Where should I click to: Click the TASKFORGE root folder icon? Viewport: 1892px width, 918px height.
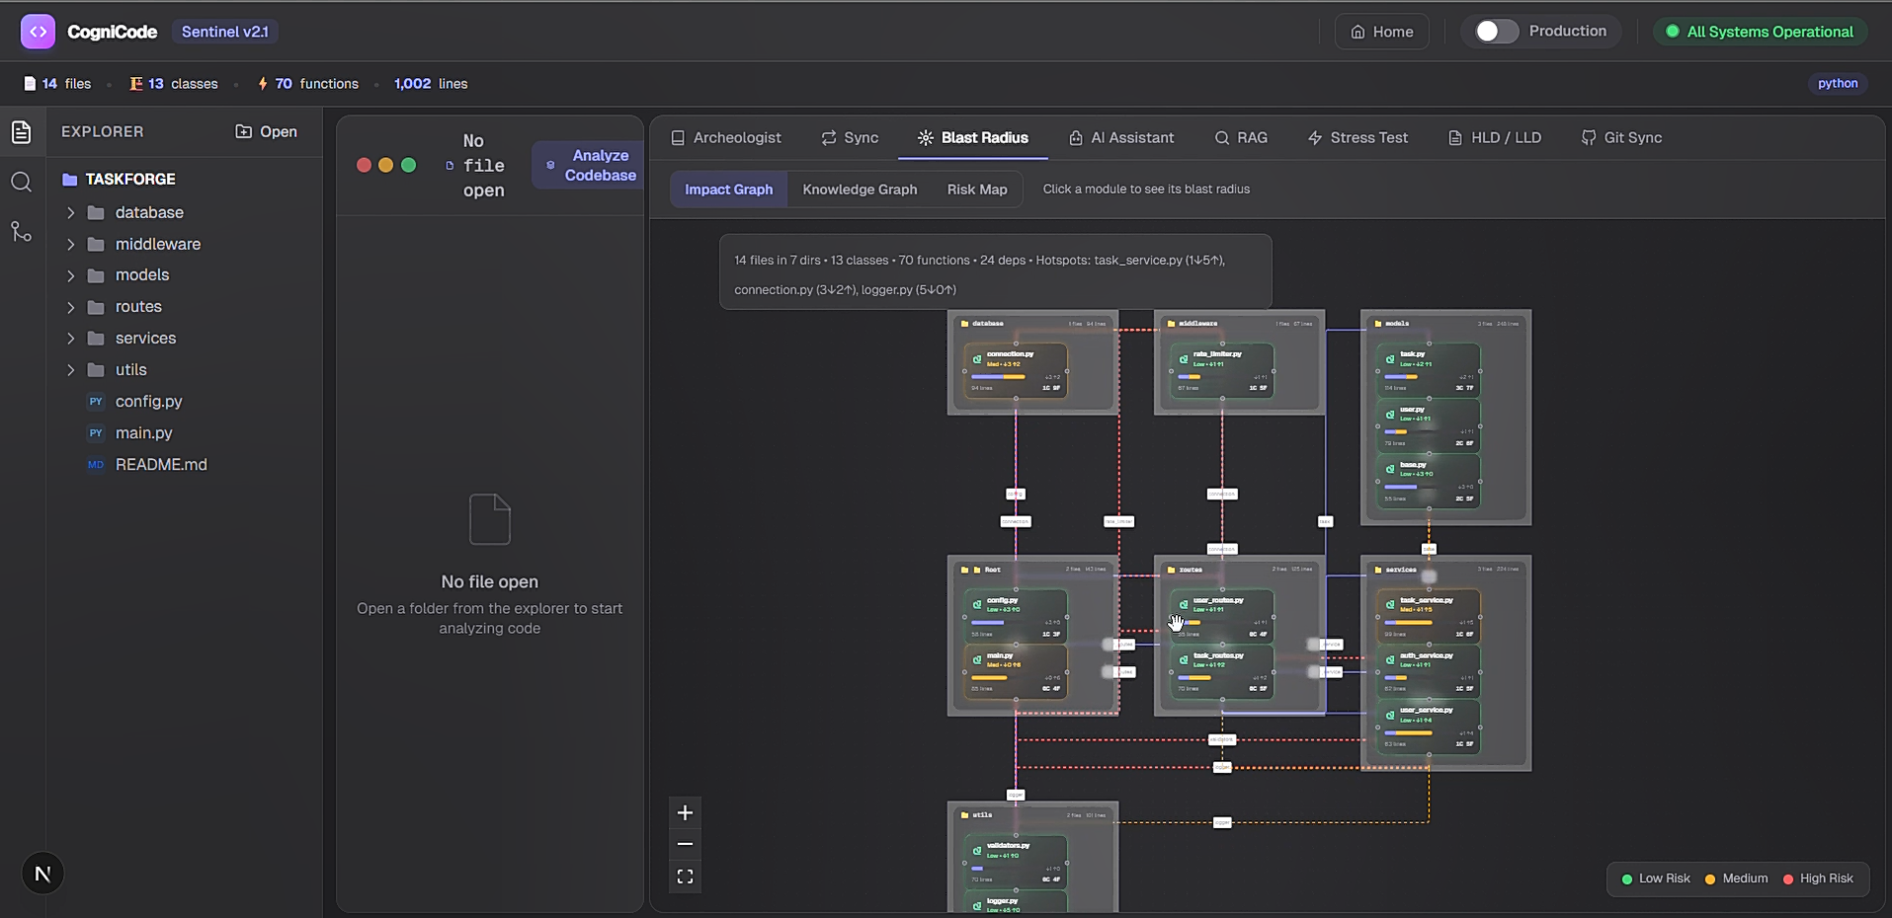(x=70, y=180)
